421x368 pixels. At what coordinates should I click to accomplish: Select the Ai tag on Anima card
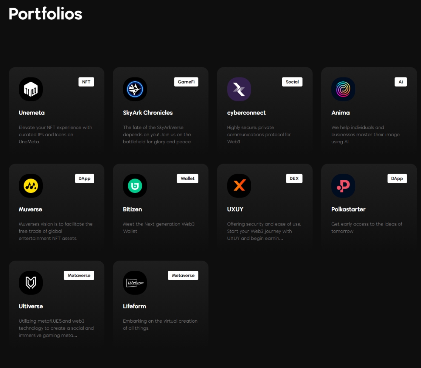tap(401, 82)
